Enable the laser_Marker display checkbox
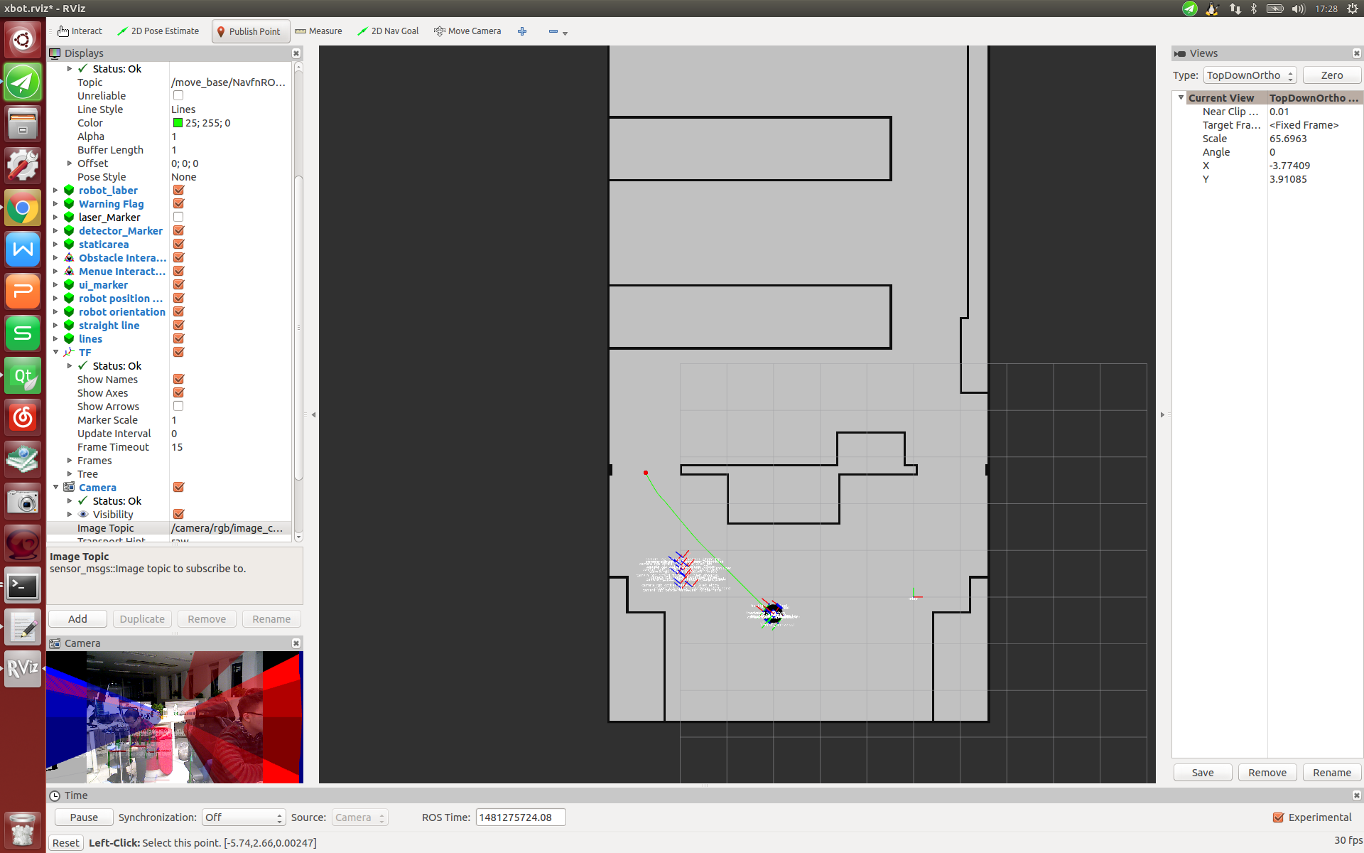The width and height of the screenshot is (1364, 853). click(178, 218)
